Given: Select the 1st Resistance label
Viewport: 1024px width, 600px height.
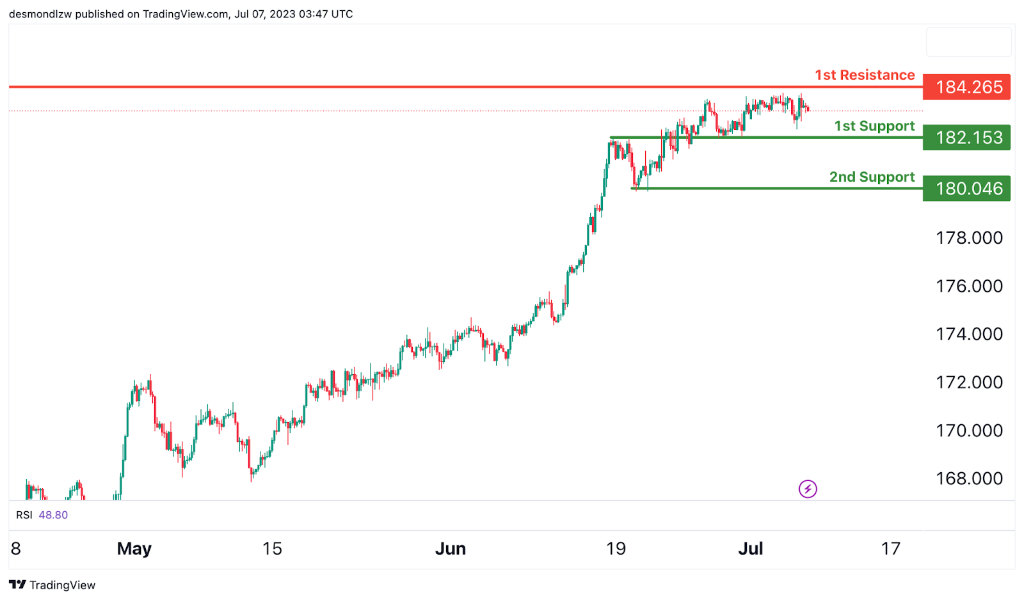Looking at the screenshot, I should 865,75.
